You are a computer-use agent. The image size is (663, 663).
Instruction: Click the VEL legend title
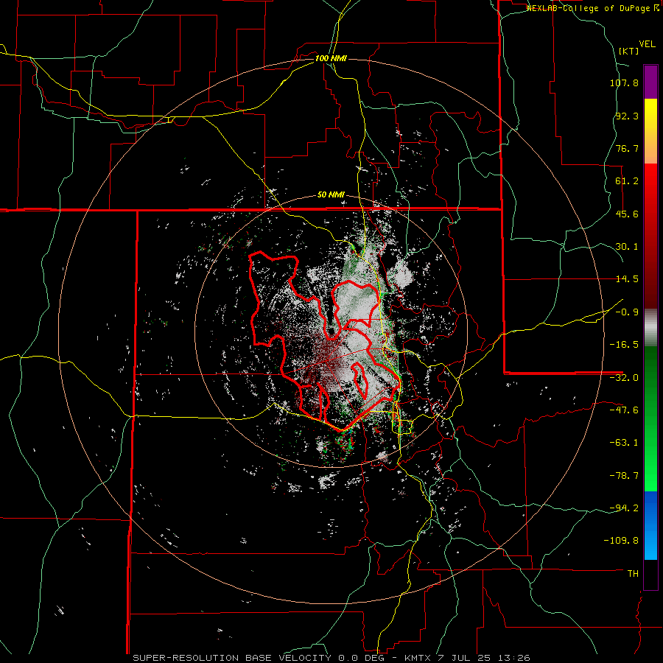[x=647, y=44]
